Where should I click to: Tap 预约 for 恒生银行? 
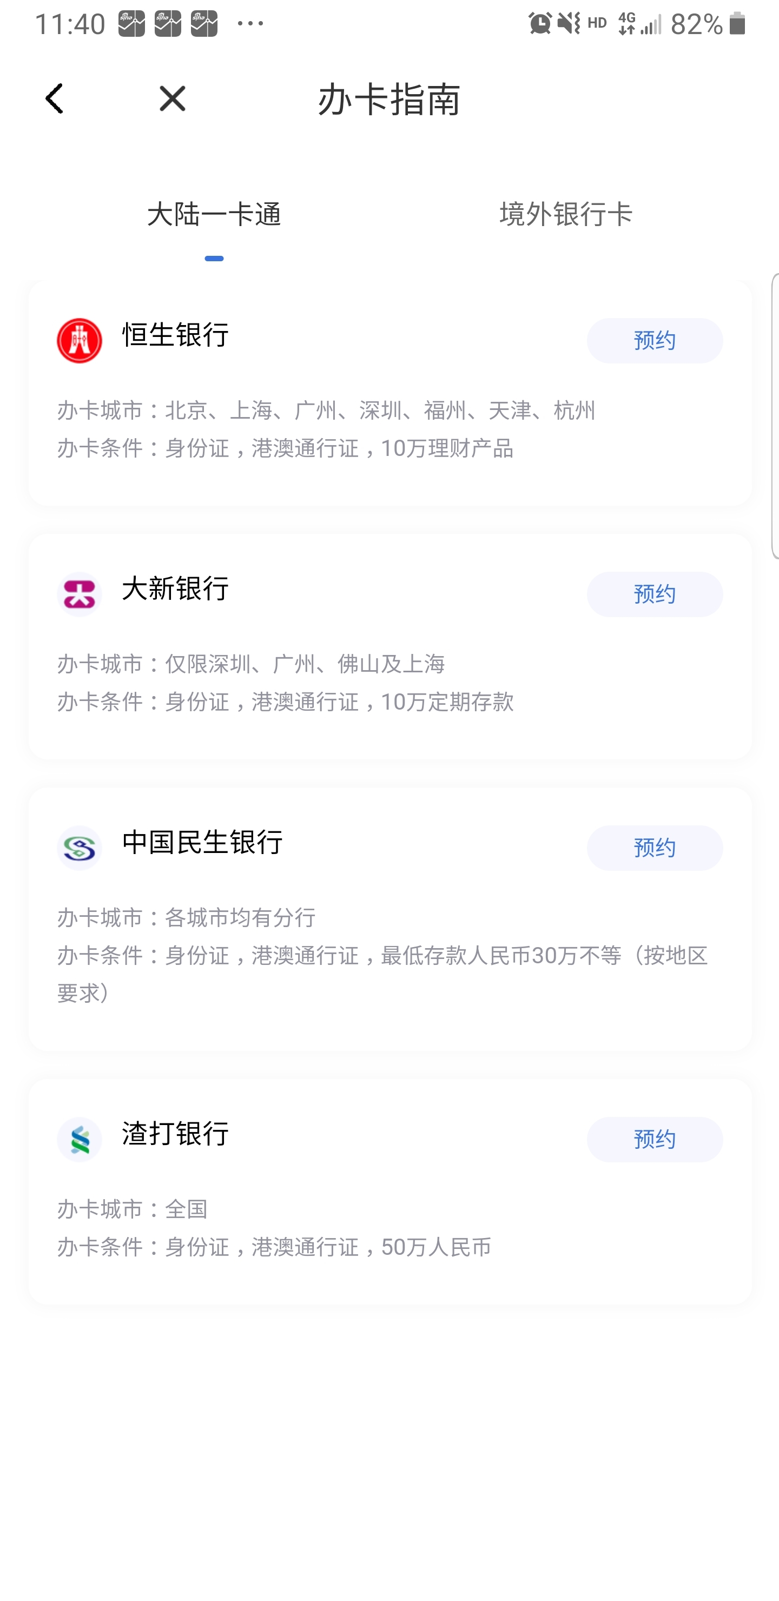pos(655,341)
